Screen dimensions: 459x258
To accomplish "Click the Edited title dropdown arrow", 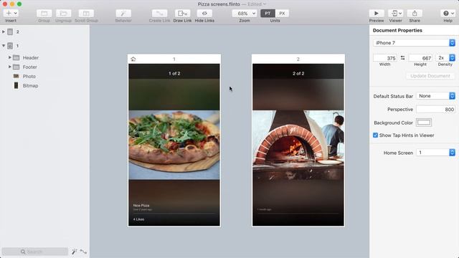I will coord(265,4).
